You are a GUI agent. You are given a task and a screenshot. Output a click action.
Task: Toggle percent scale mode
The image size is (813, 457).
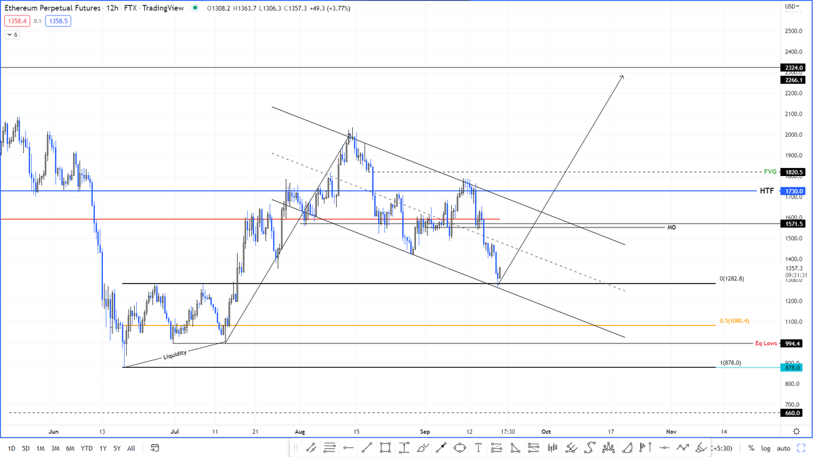click(x=751, y=448)
